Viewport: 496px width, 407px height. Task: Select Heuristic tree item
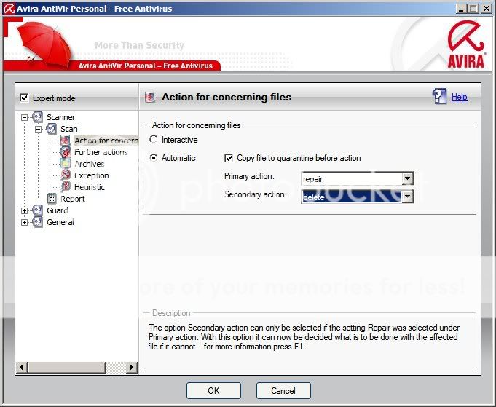tap(90, 187)
